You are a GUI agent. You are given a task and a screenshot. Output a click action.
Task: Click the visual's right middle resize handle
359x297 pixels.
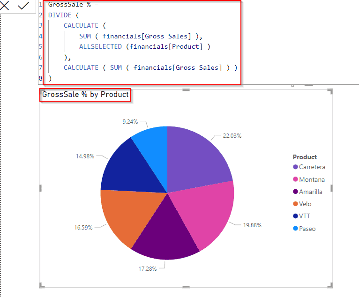(x=332, y=188)
